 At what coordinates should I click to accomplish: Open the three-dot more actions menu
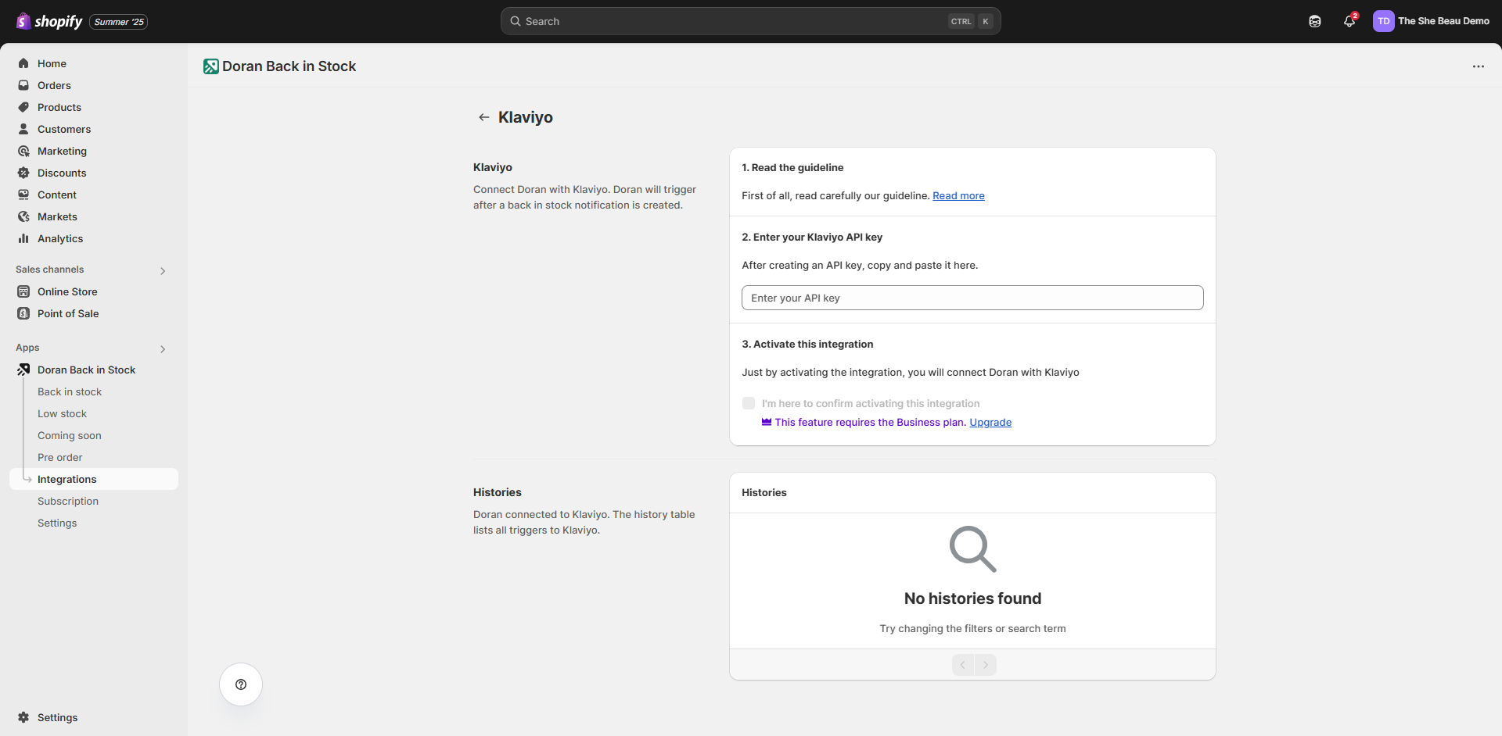pos(1478,66)
